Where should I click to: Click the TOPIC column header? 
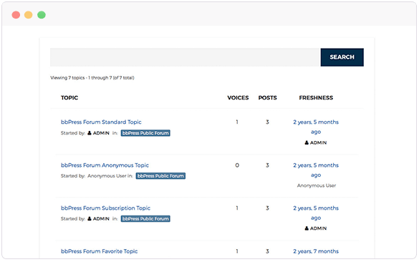pos(69,98)
